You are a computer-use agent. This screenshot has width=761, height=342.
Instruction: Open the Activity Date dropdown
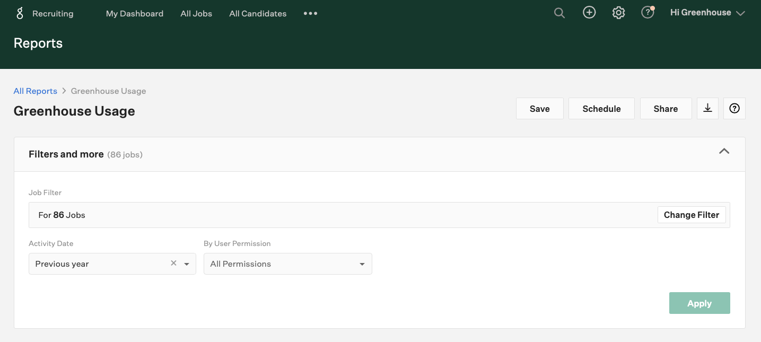point(112,264)
